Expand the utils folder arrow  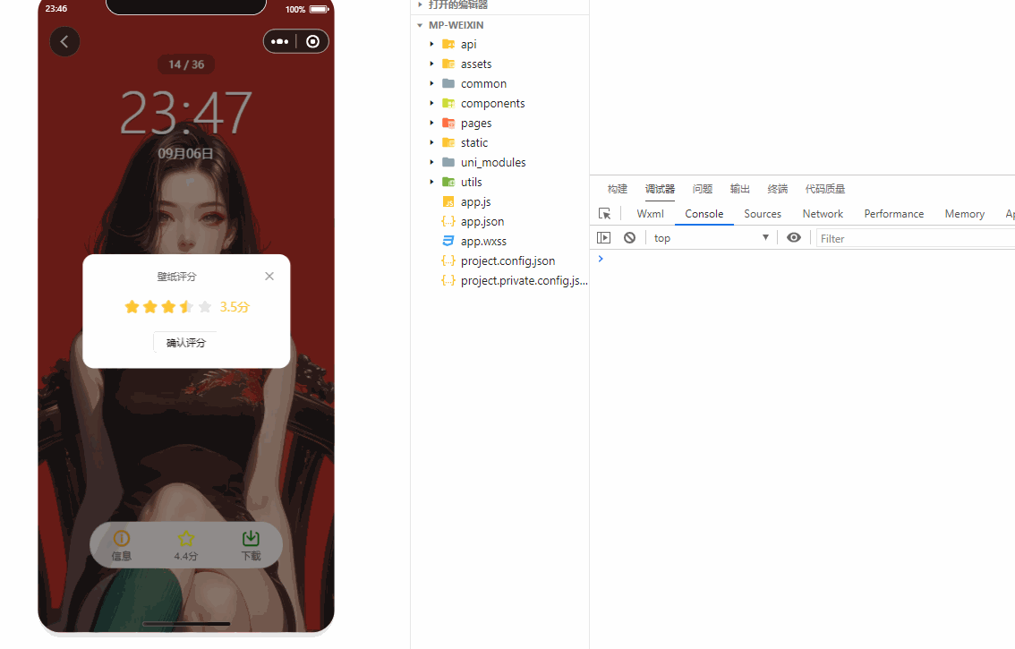431,182
